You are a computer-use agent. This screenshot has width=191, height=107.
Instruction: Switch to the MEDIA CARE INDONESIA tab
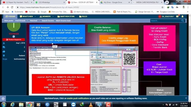click(147, 2)
